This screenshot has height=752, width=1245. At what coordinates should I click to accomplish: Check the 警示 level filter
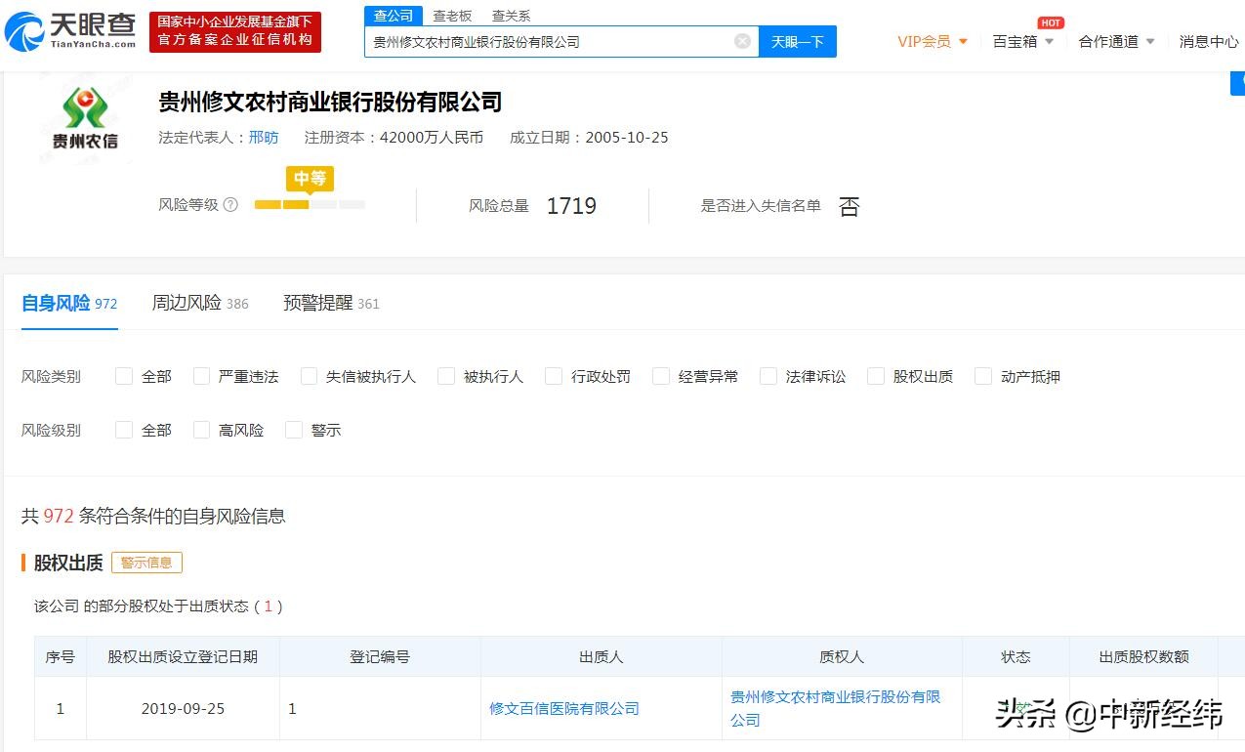(x=294, y=430)
